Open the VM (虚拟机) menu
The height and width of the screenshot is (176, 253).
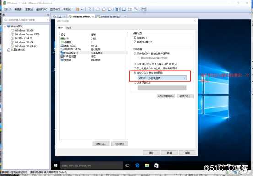42,9
